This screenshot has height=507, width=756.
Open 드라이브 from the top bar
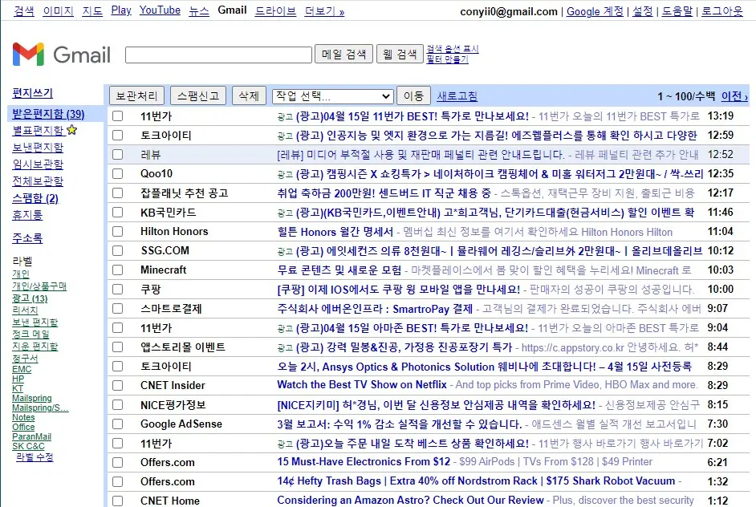point(275,10)
